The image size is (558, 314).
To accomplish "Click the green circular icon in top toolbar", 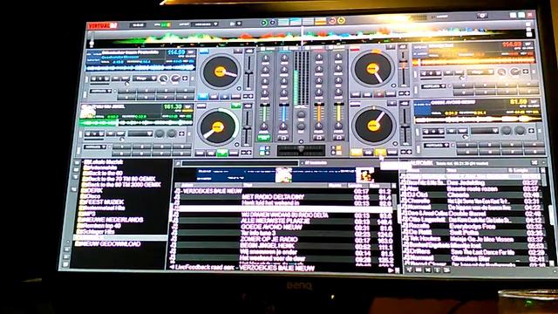I will [x=264, y=23].
